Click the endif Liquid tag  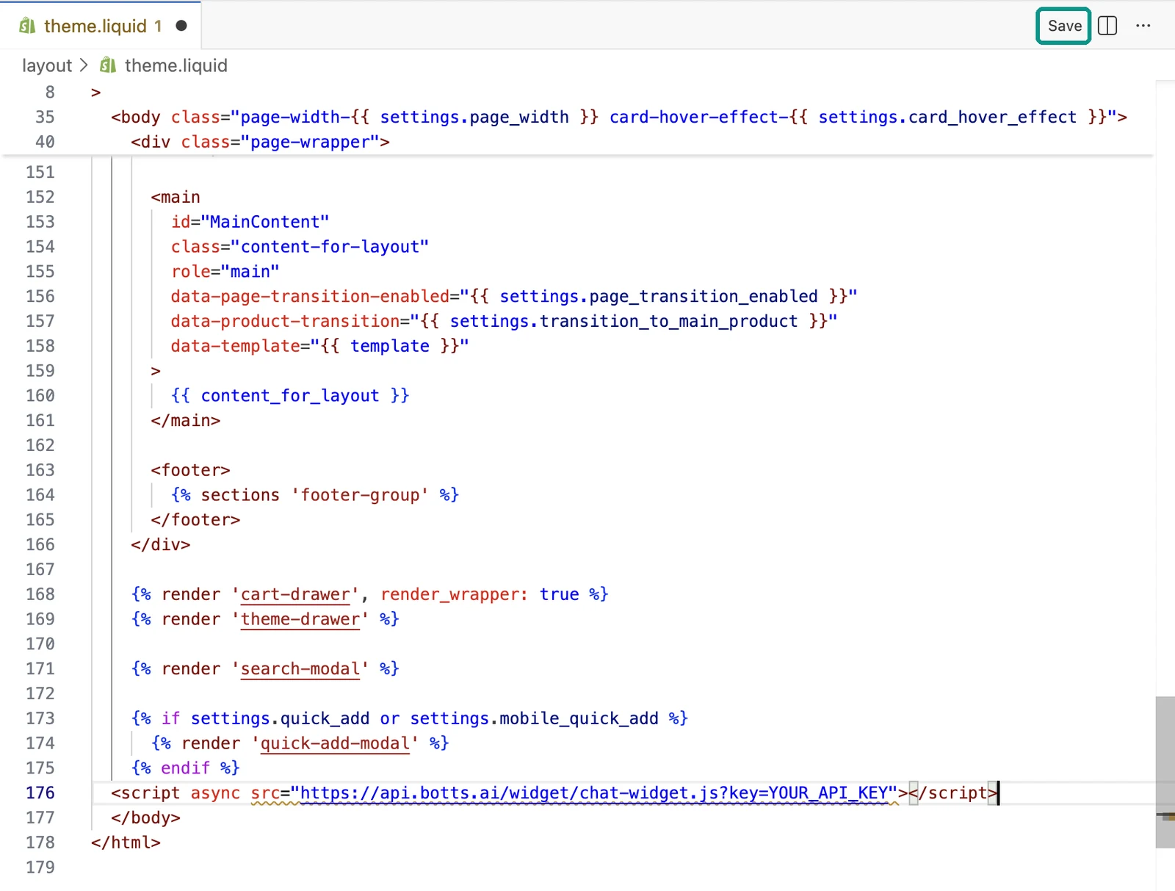[x=185, y=768]
